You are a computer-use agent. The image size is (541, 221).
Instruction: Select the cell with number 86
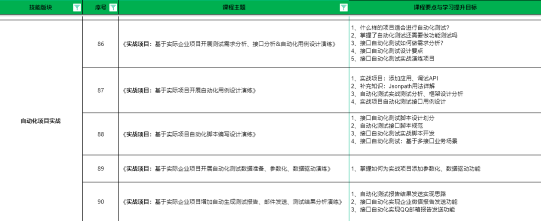click(x=101, y=44)
